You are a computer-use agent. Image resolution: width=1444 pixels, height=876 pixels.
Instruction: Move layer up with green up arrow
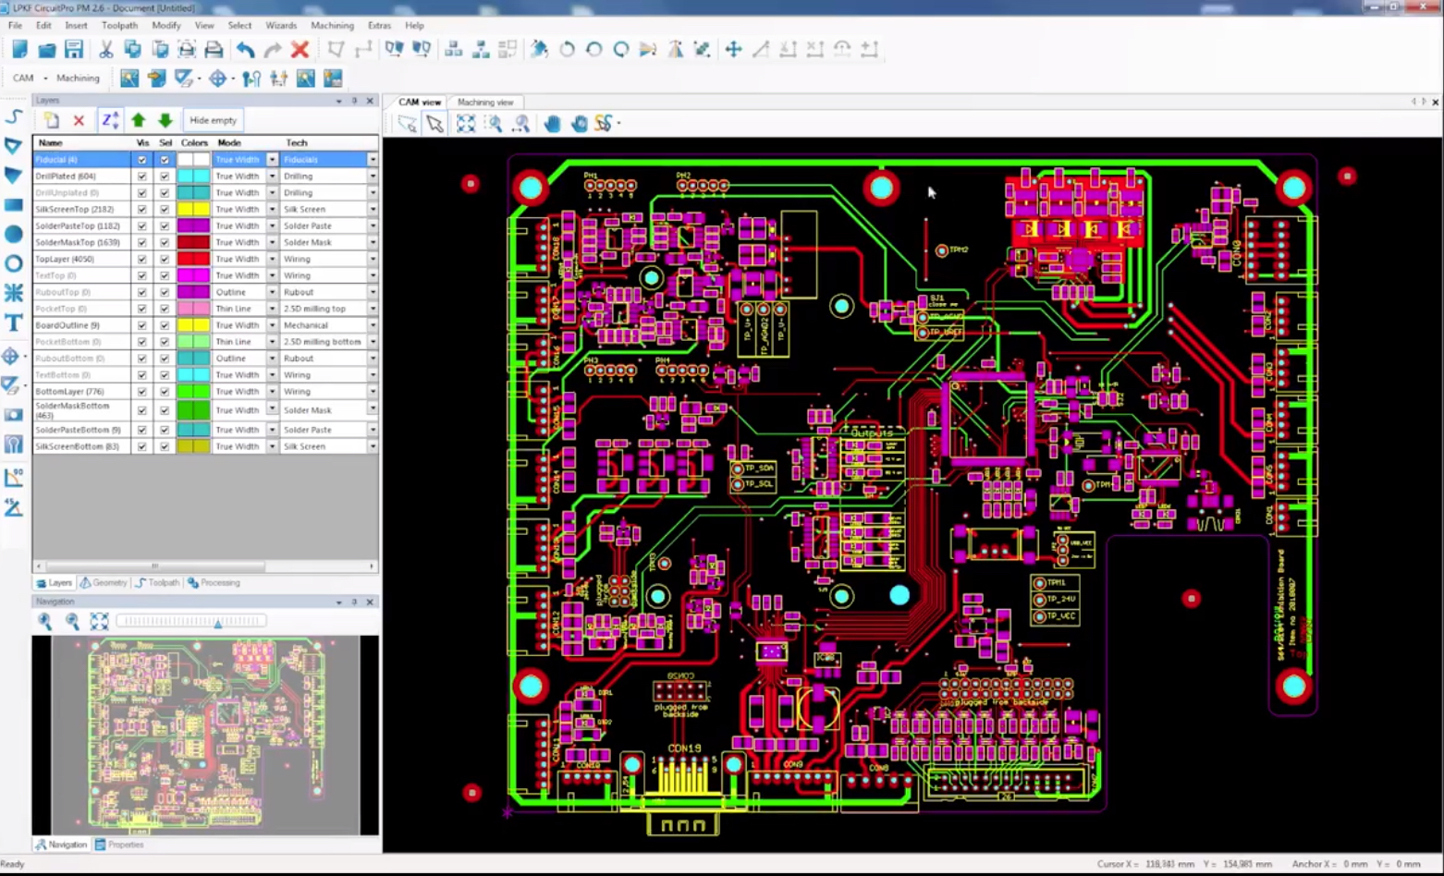pyautogui.click(x=138, y=120)
